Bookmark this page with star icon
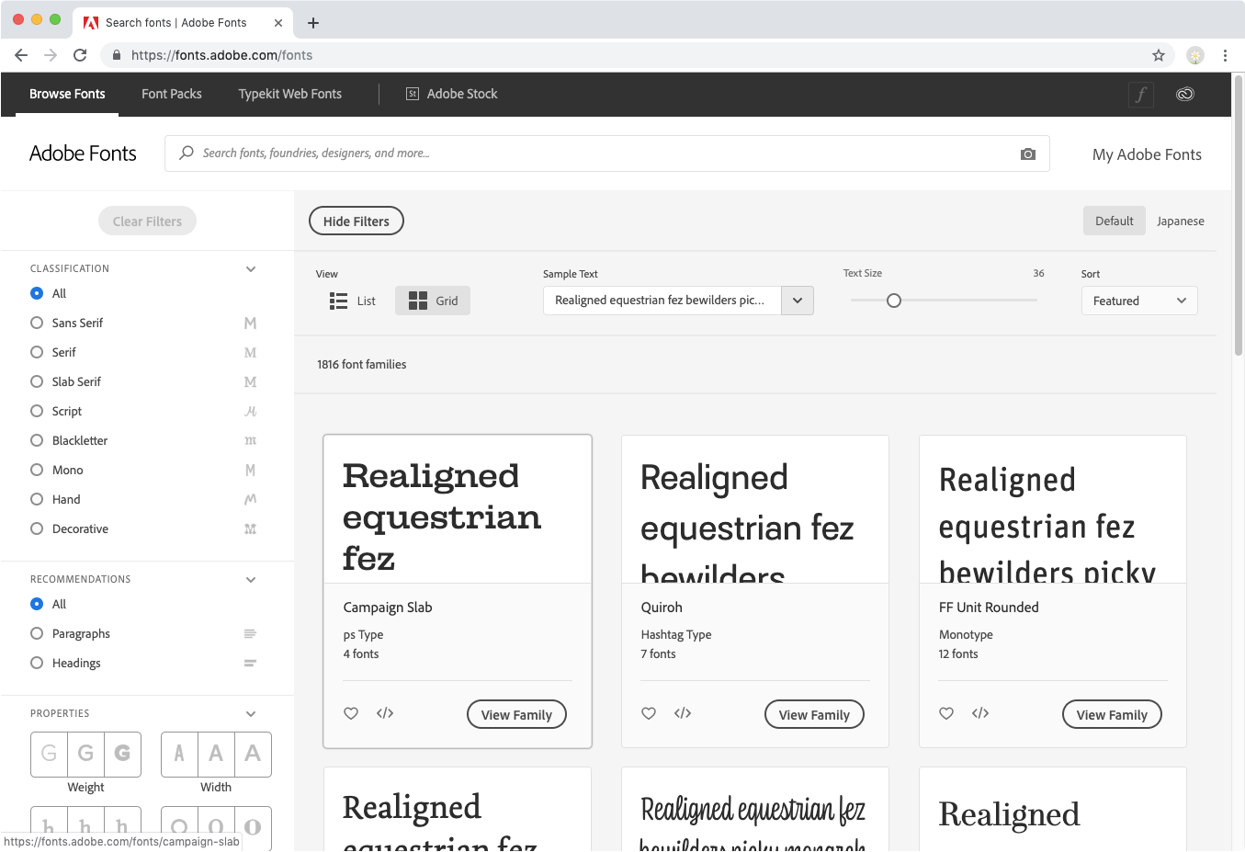1245x852 pixels. tap(1159, 55)
